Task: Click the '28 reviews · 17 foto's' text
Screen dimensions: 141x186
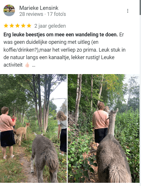Action: tap(43, 14)
